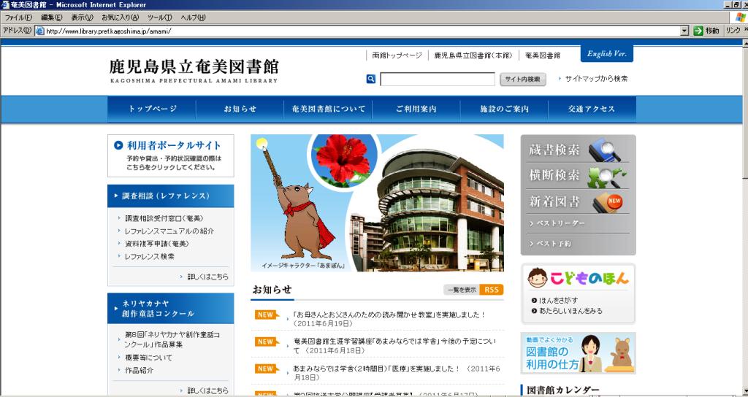Click NEW badge beside 読み聞かせ教室 news
Screen dimensions: 748x397
click(x=267, y=315)
